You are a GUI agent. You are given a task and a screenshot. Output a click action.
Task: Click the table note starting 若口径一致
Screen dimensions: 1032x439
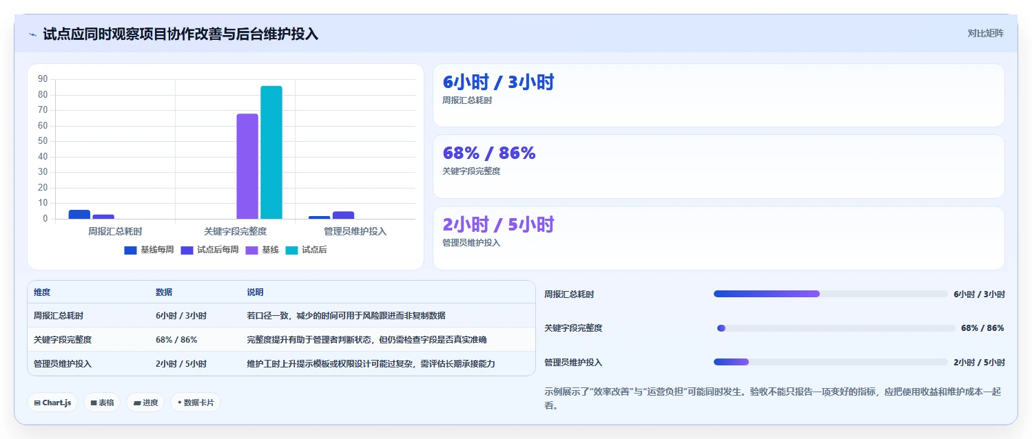[346, 315]
